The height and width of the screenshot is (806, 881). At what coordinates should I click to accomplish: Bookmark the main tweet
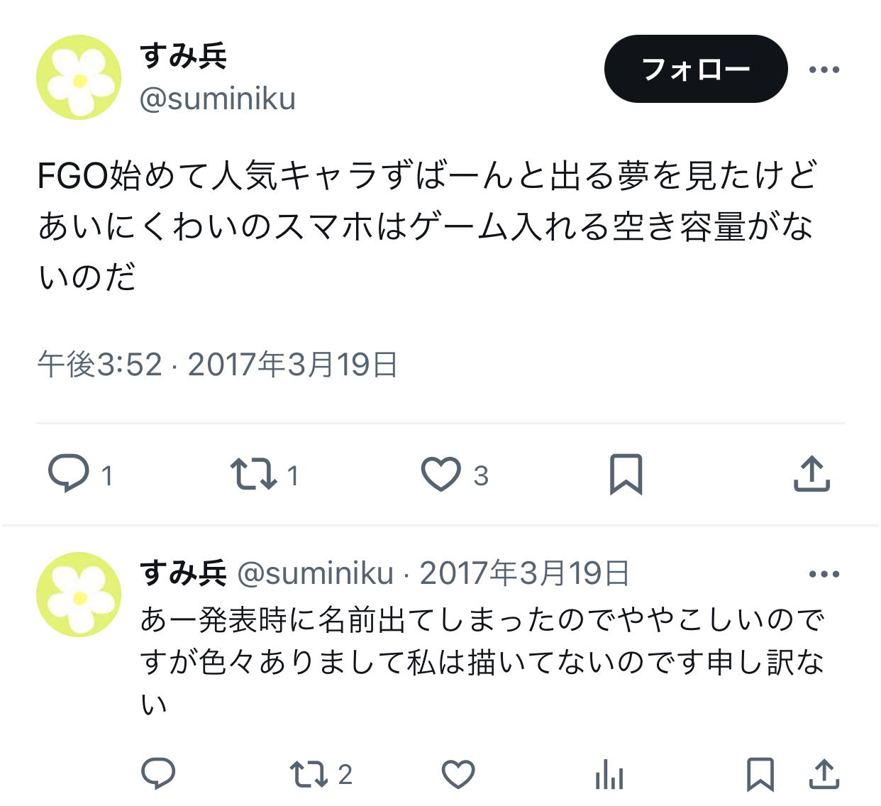tap(626, 474)
